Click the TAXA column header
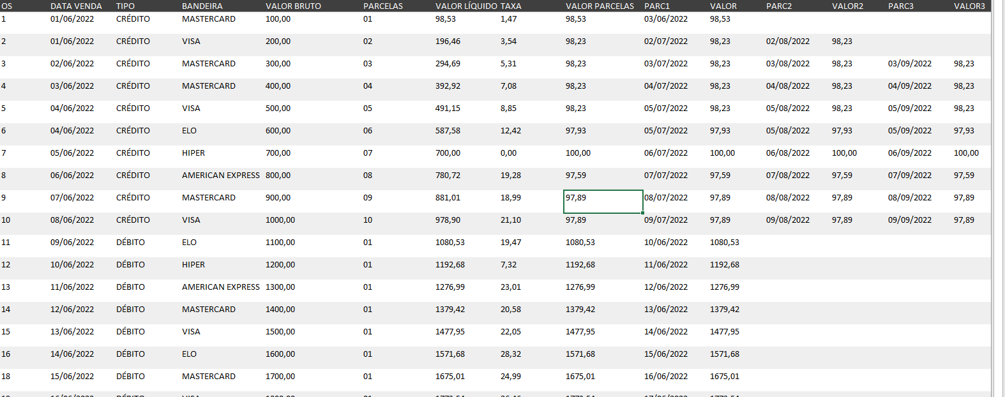 [x=511, y=6]
